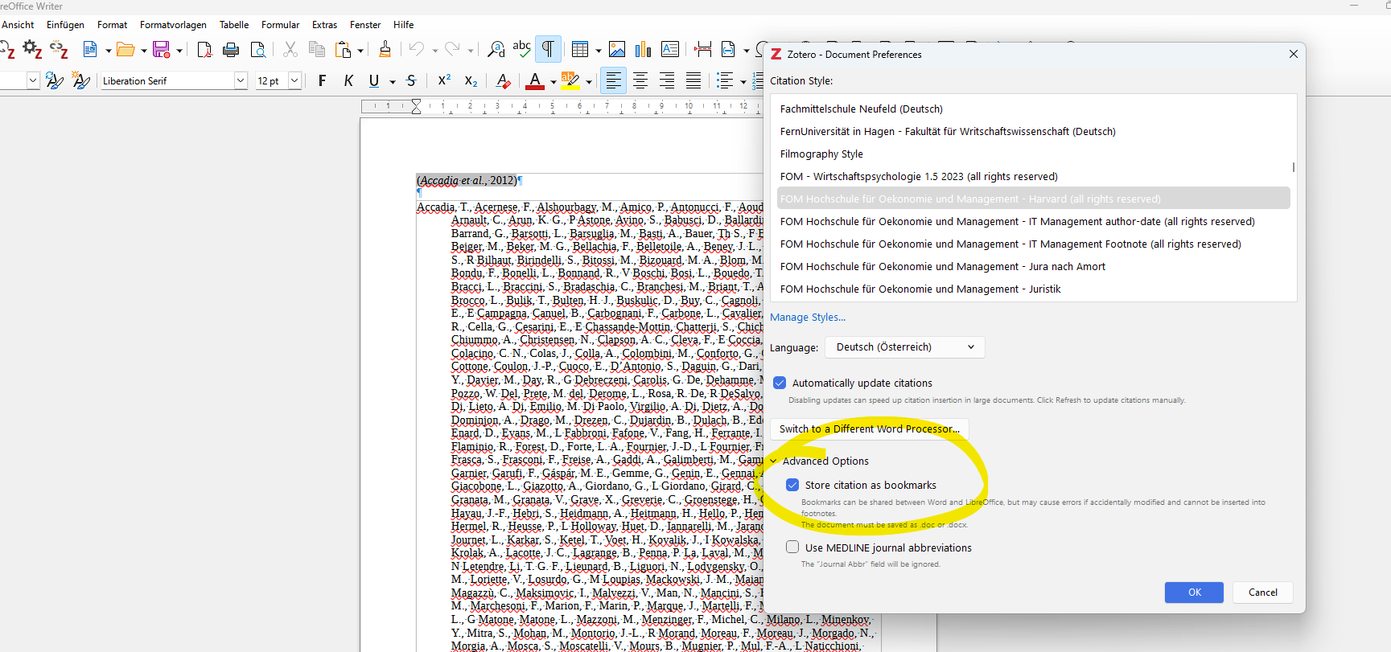This screenshot has width=1391, height=652.
Task: Open the paste options dropdown arrow
Action: tap(360, 51)
